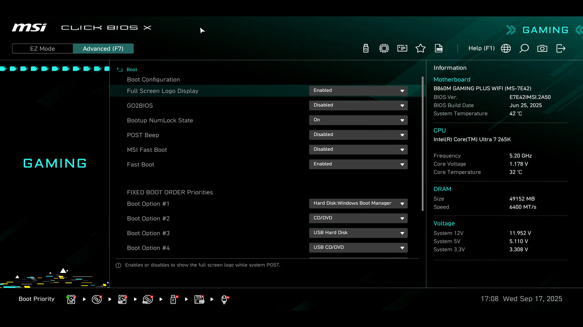Open the Fast Boot dropdown

click(358, 164)
